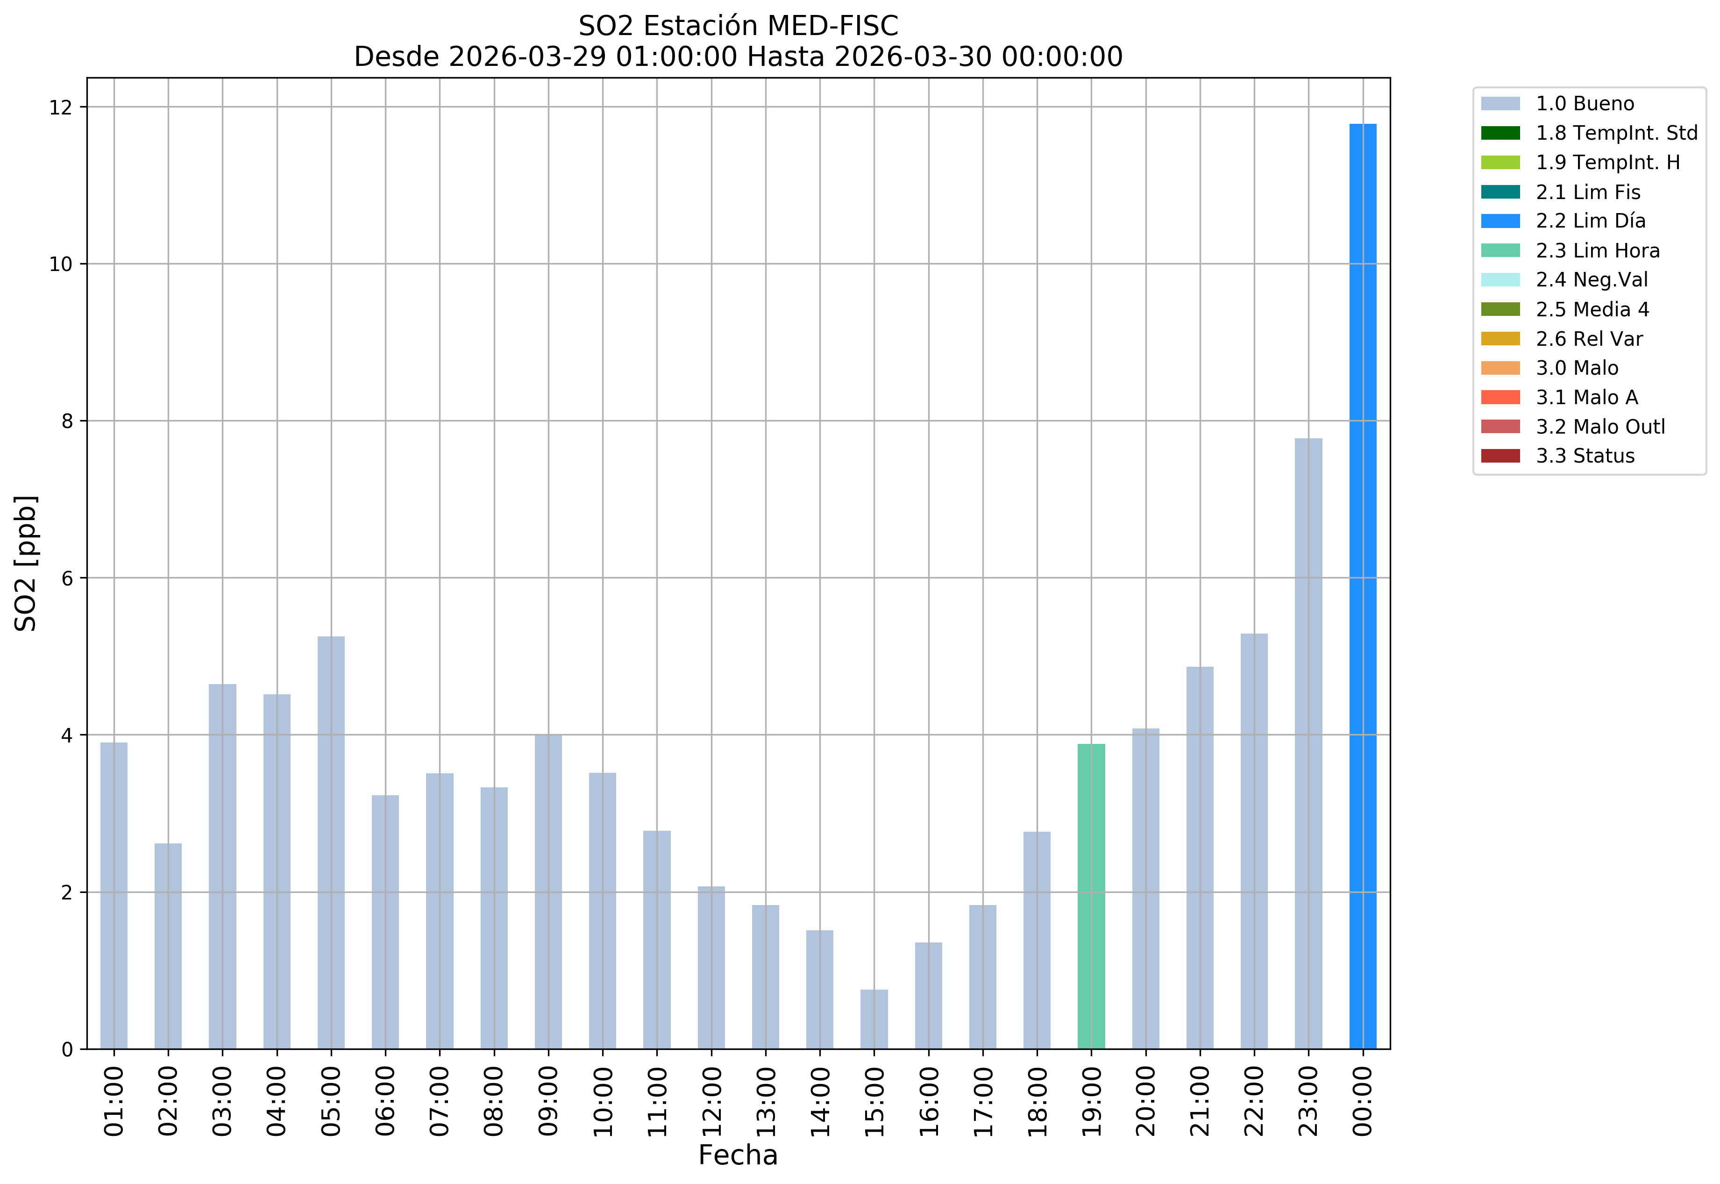Click the y-axis tick label 10
Image resolution: width=1720 pixels, height=1184 pixels.
click(x=61, y=264)
